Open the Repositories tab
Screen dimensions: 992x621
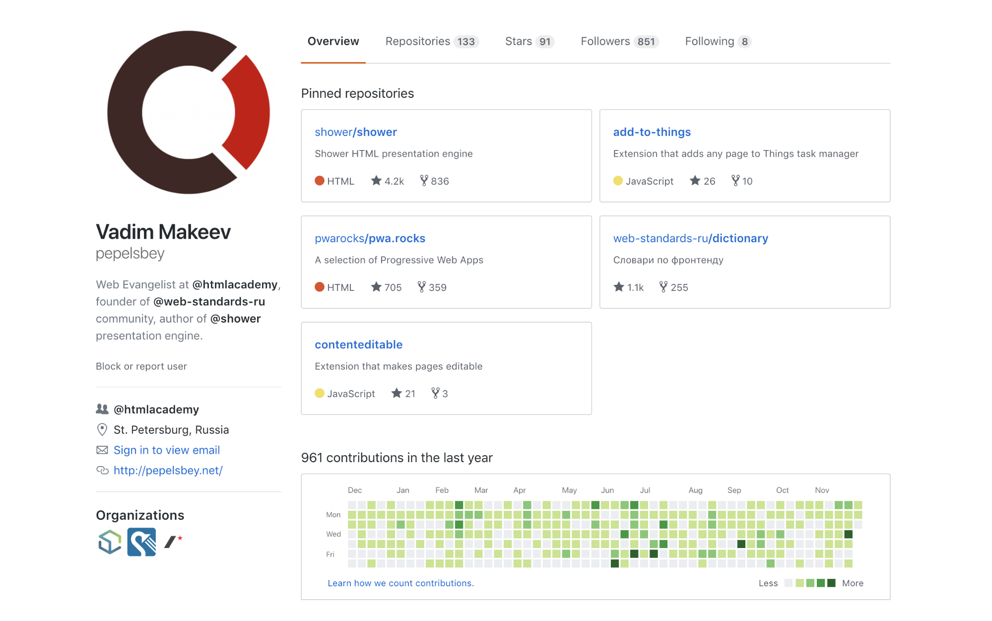432,42
